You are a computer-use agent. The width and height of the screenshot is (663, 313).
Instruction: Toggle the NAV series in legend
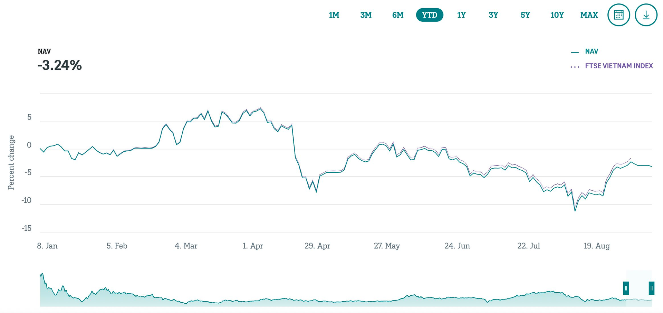click(x=585, y=51)
